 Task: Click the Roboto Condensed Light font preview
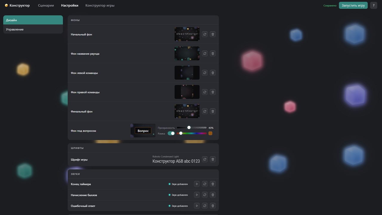[x=176, y=159]
